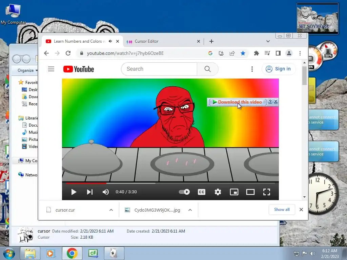This screenshot has width=347, height=260.
Task: Switch to theater mode
Action: pos(250,192)
